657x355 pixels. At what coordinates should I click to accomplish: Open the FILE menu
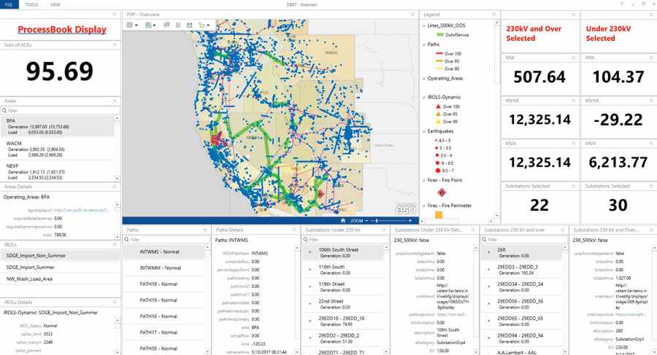coord(9,4)
